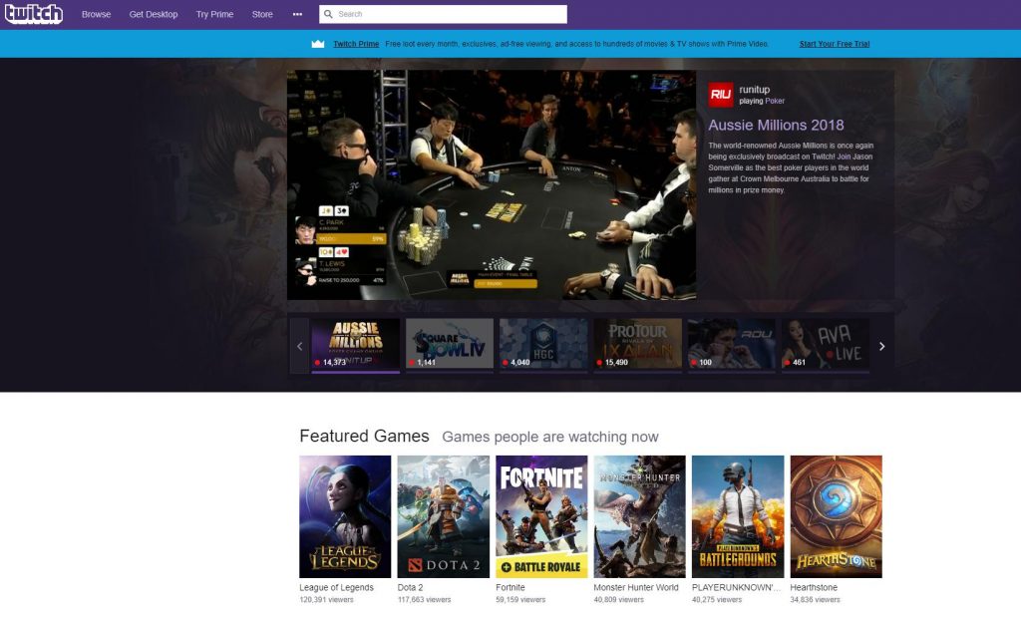Click the Hearthstone title link
The height and width of the screenshot is (619, 1021).
tap(814, 587)
